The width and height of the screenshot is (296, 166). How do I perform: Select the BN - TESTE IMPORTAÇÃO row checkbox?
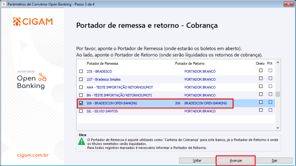pos(81,95)
